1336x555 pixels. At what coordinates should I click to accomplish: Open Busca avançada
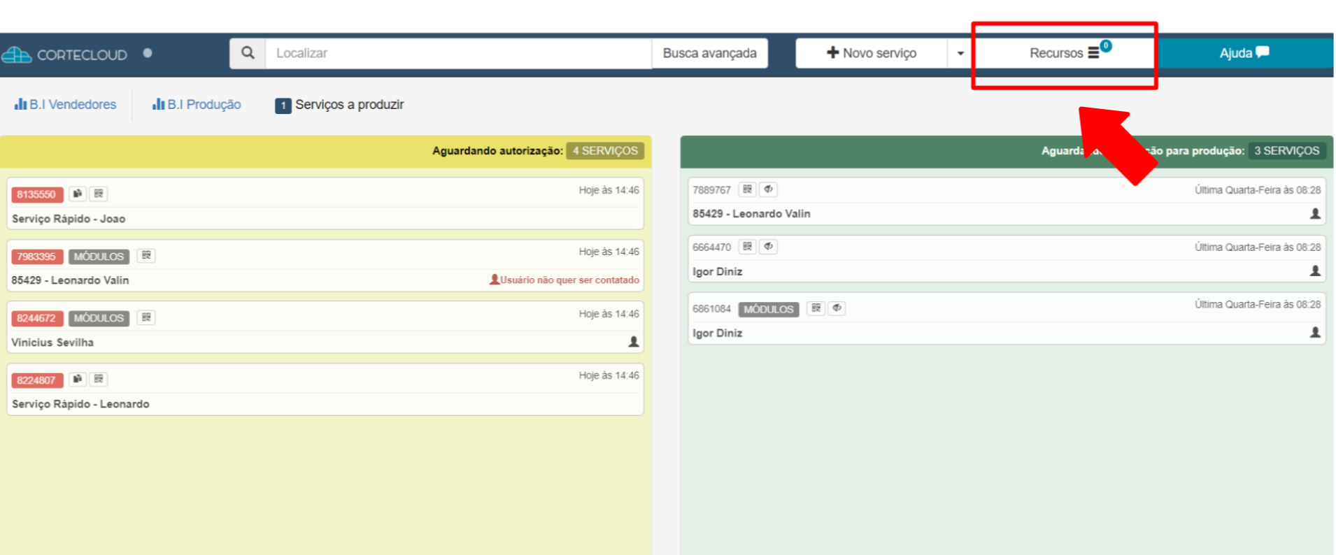pos(709,53)
